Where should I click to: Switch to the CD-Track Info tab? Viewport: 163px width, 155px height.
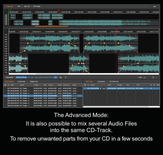(x=114, y=81)
